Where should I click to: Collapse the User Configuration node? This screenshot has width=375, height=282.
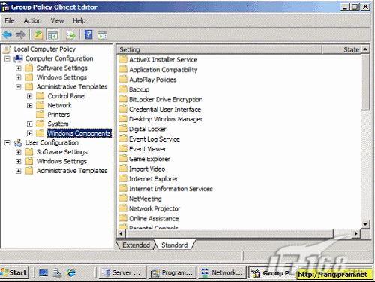point(7,143)
